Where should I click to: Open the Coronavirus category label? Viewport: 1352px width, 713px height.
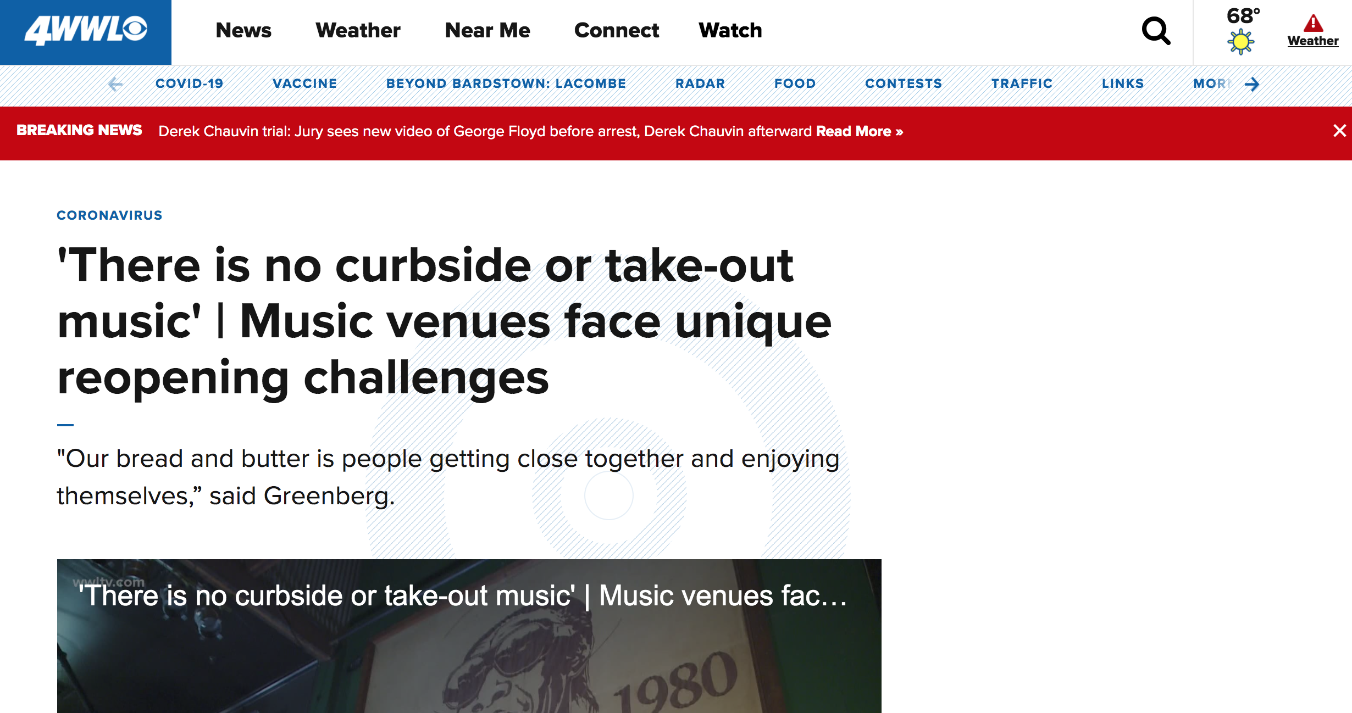(x=109, y=215)
